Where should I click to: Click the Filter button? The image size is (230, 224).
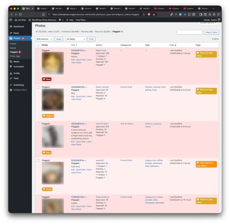tap(91, 39)
